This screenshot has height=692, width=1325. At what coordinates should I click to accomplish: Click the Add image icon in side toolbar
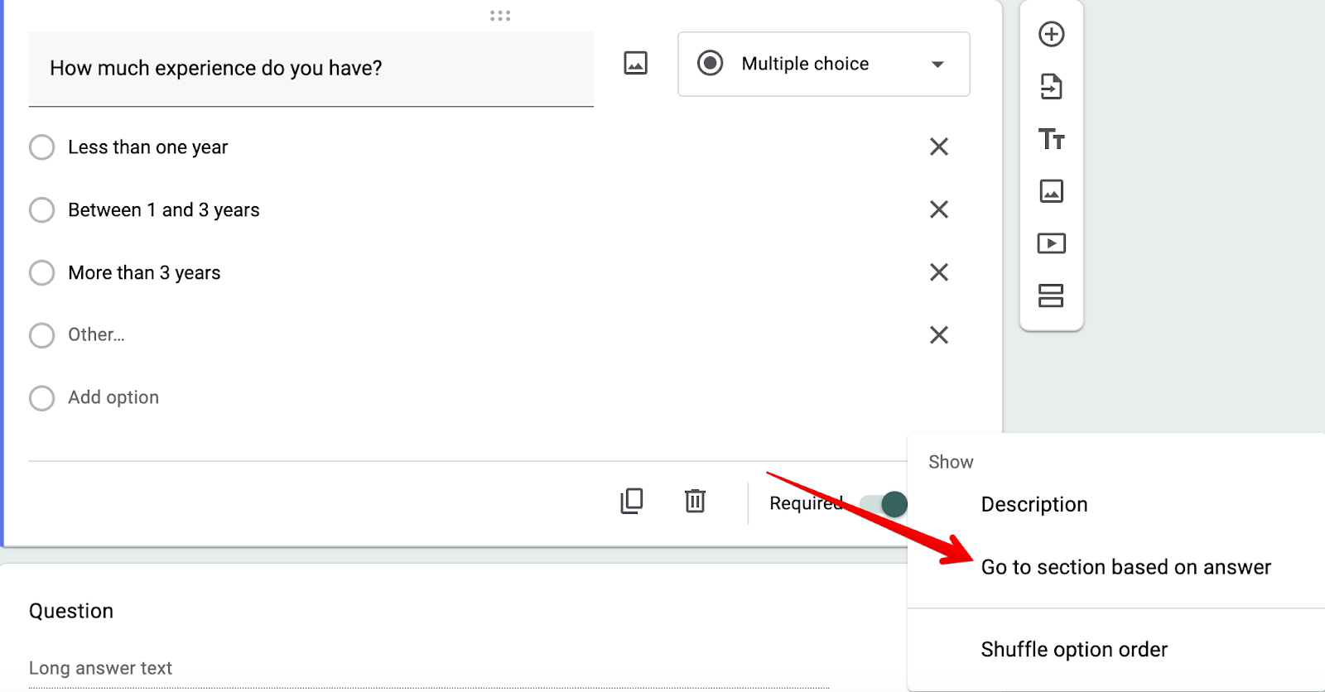1051,191
